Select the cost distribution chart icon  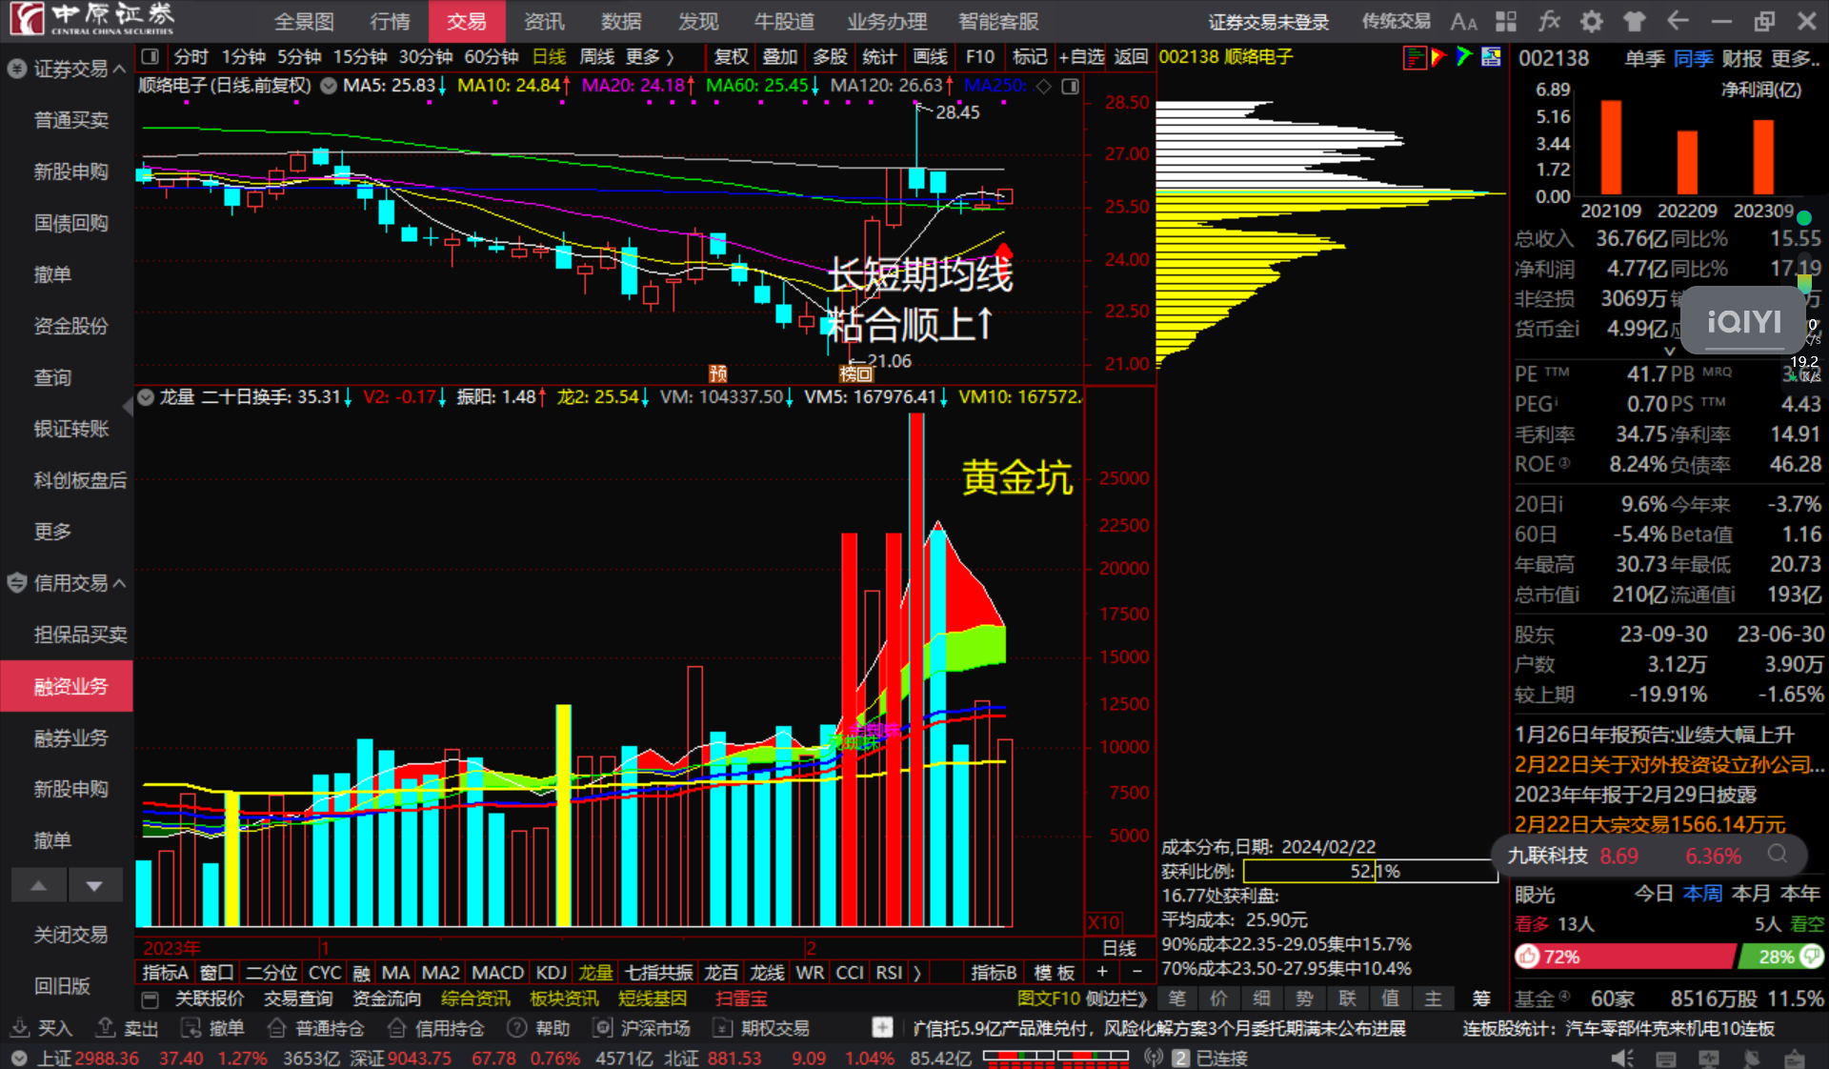[1415, 57]
